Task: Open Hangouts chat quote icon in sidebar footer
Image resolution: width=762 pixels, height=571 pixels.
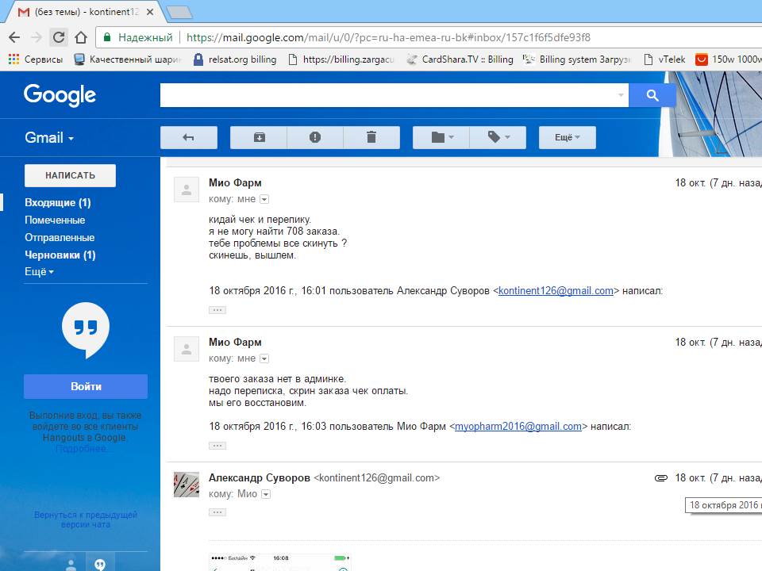Action: (100, 564)
